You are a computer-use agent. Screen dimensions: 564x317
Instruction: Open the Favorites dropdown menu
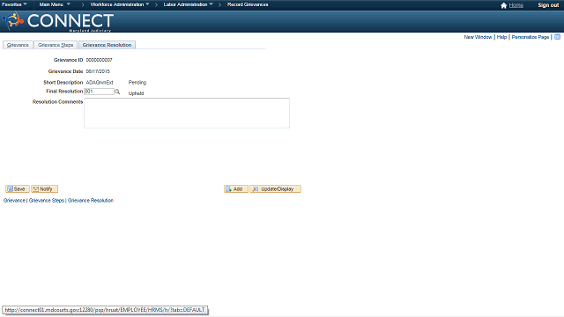click(14, 4)
